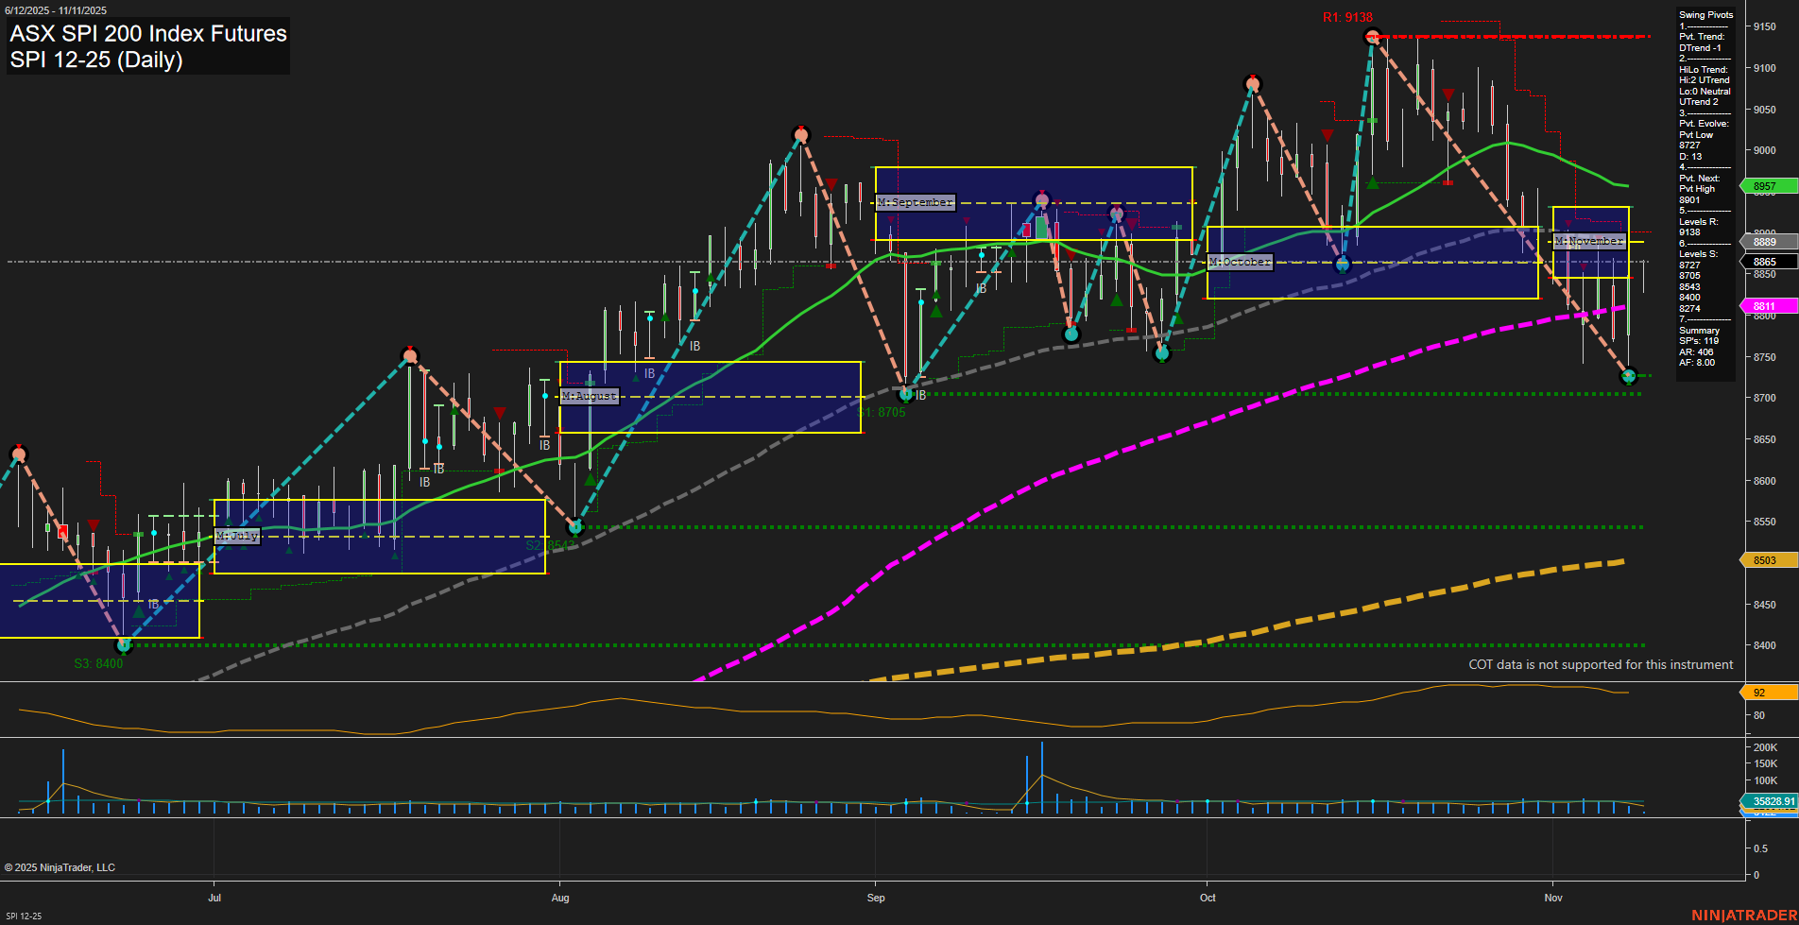
Task: Select the M:September range label
Action: click(916, 202)
